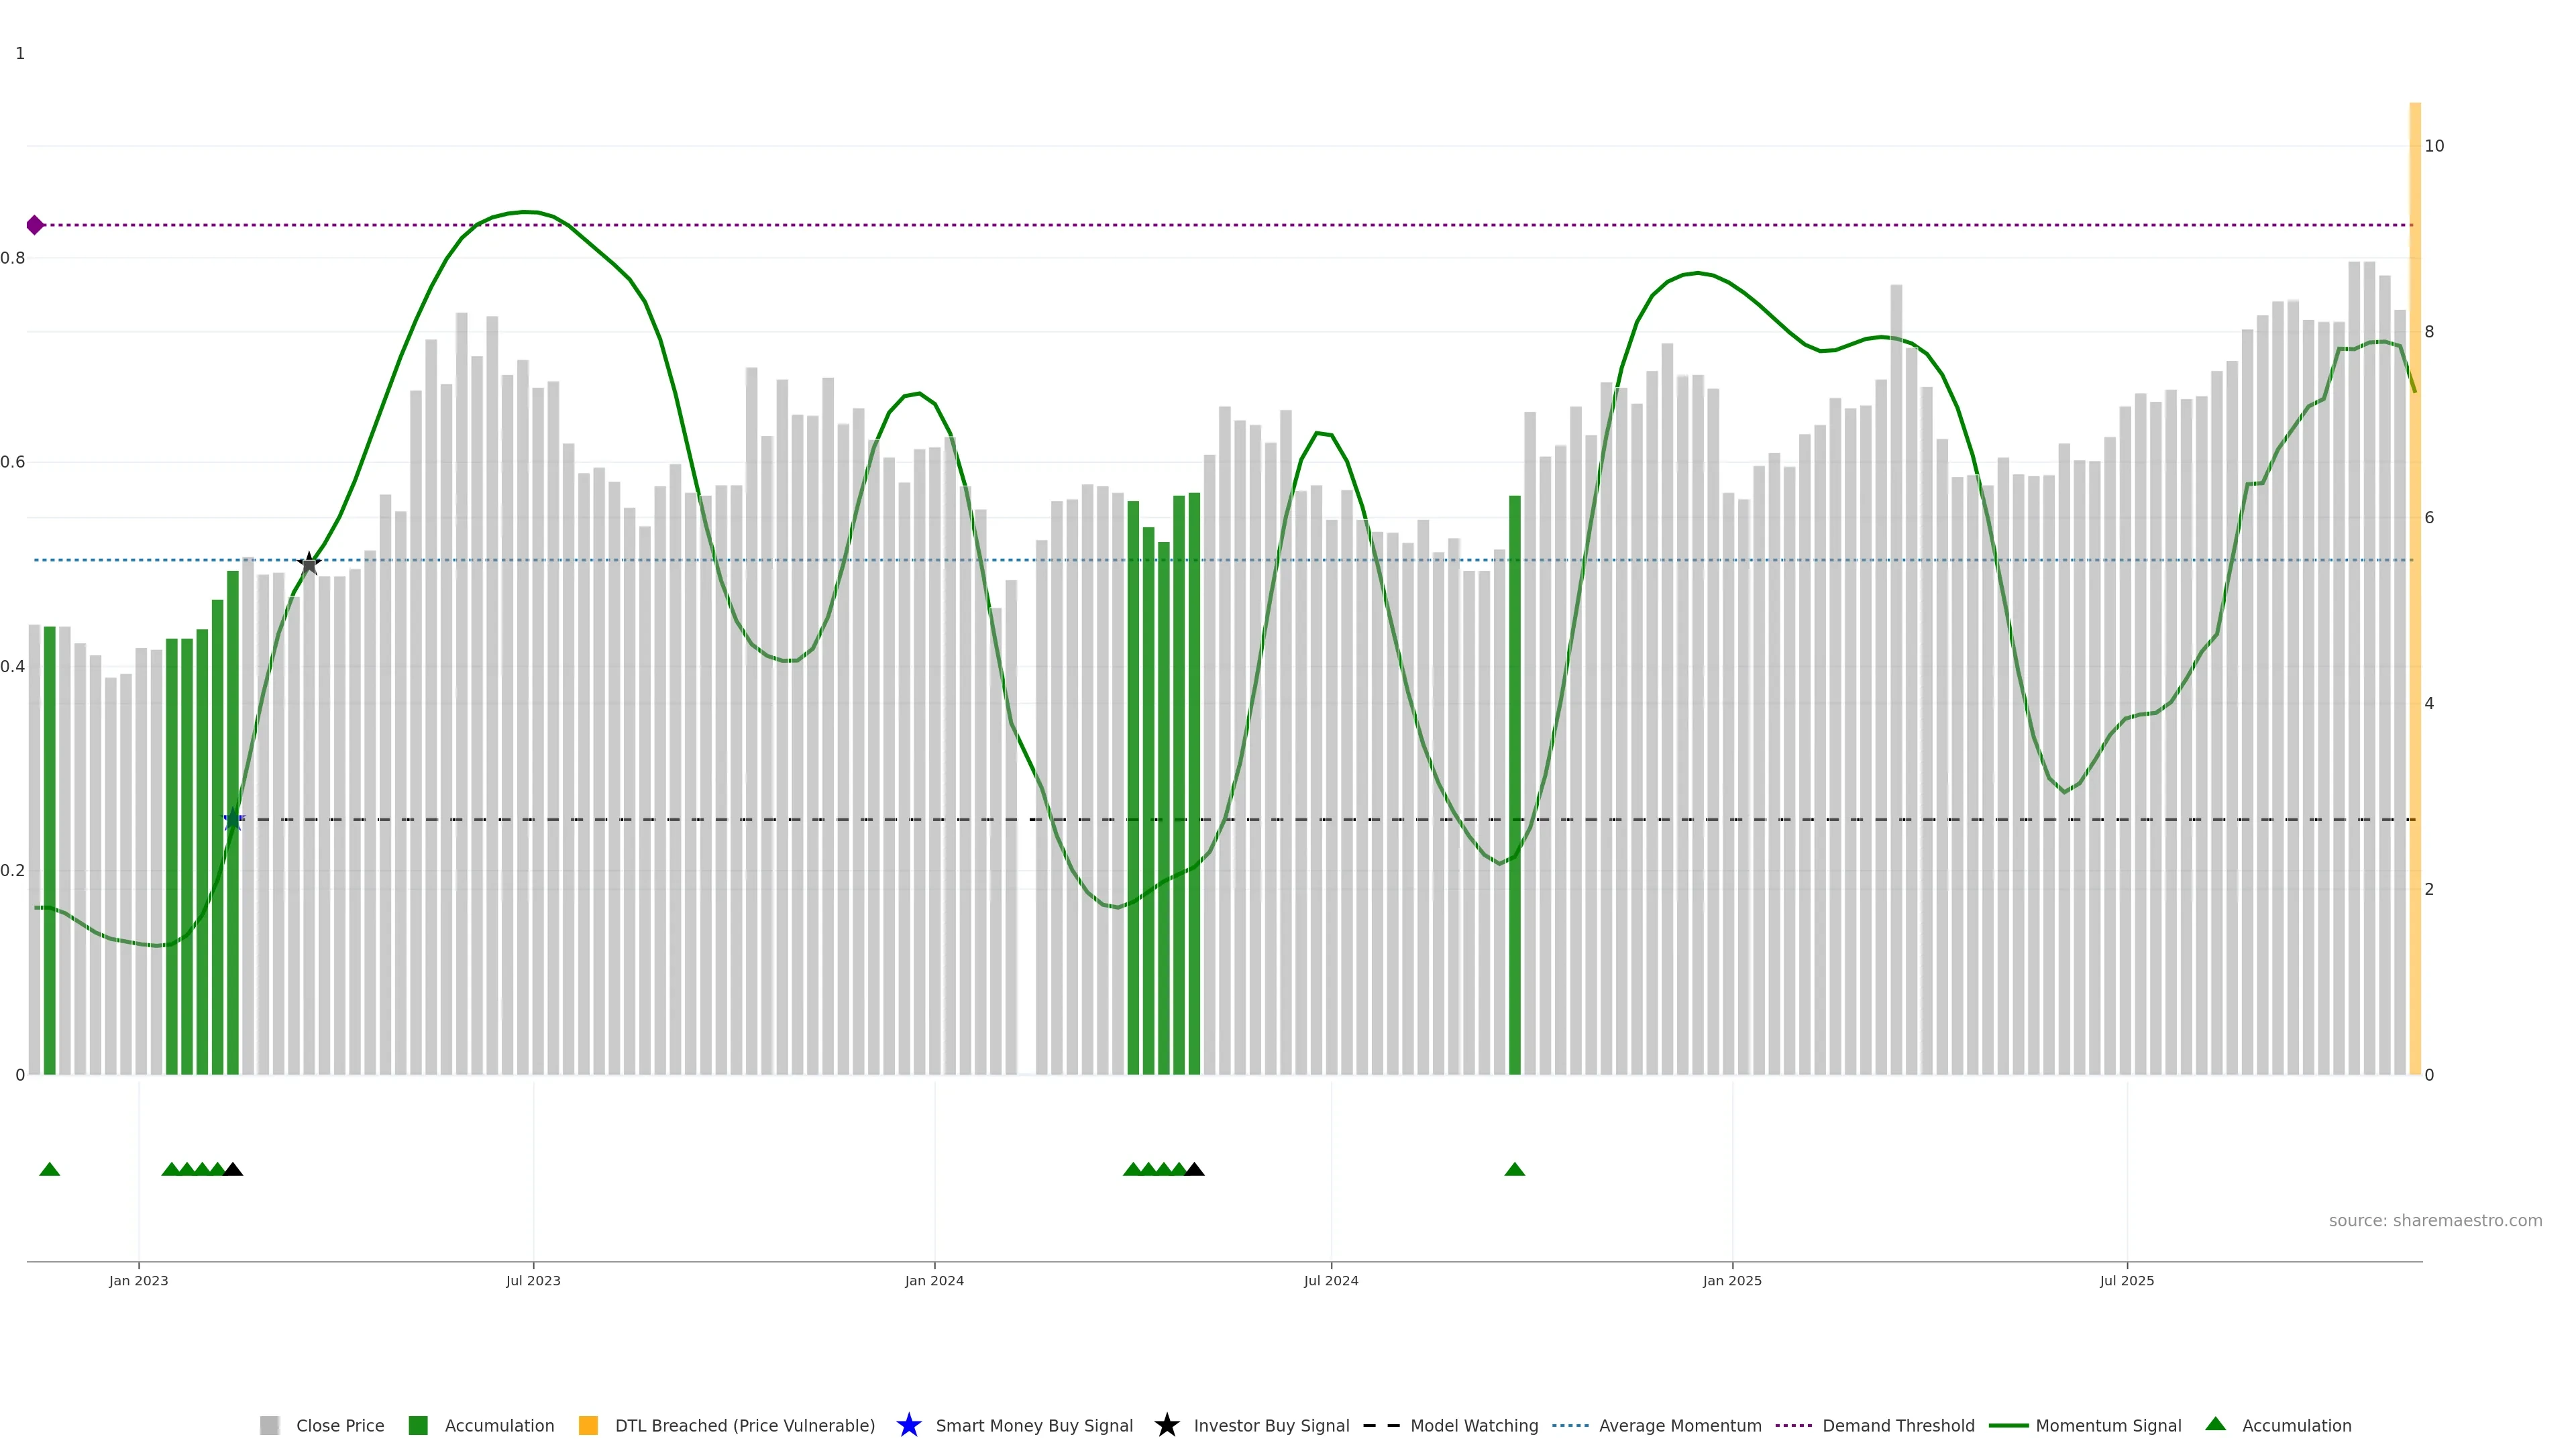This screenshot has width=2576, height=1449.
Task: Toggle green square Accumulation legend entry
Action: point(419,1425)
